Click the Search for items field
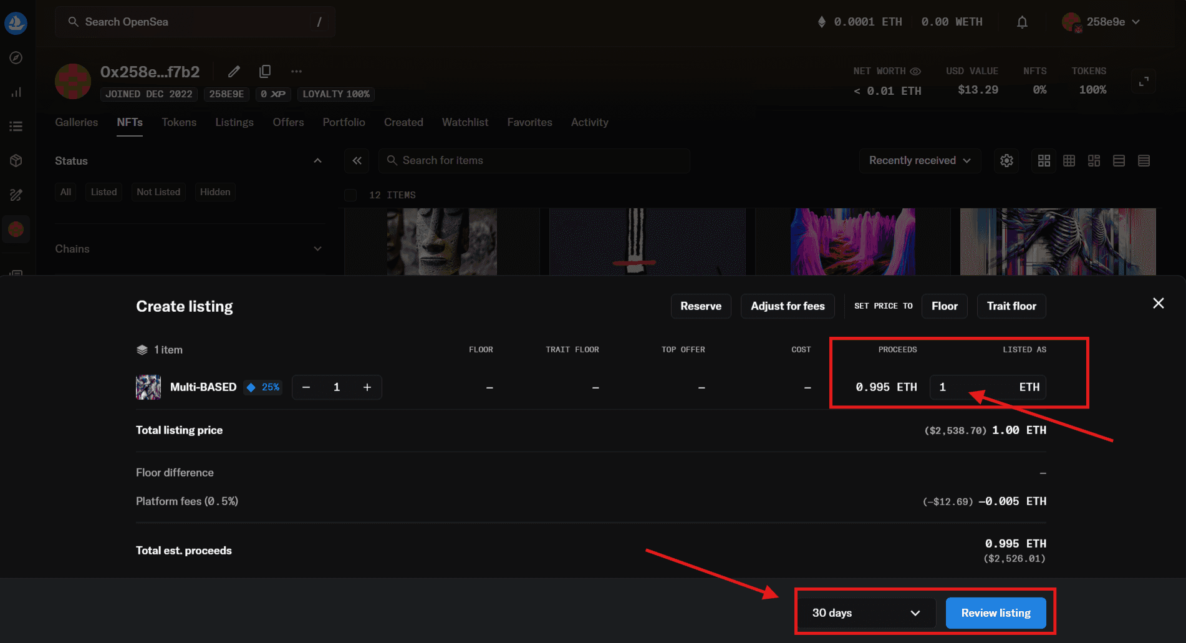 534,161
